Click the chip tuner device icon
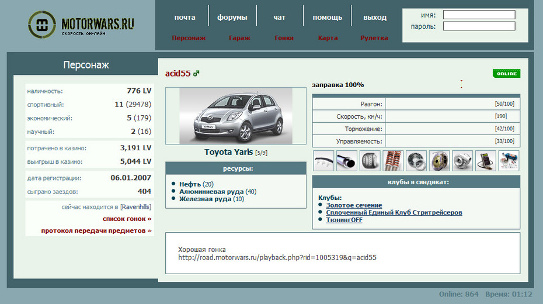The width and height of the screenshot is (543, 304). point(486,161)
